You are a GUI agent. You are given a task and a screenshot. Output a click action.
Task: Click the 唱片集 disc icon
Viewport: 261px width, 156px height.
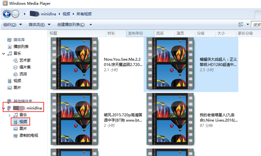pos(15,67)
